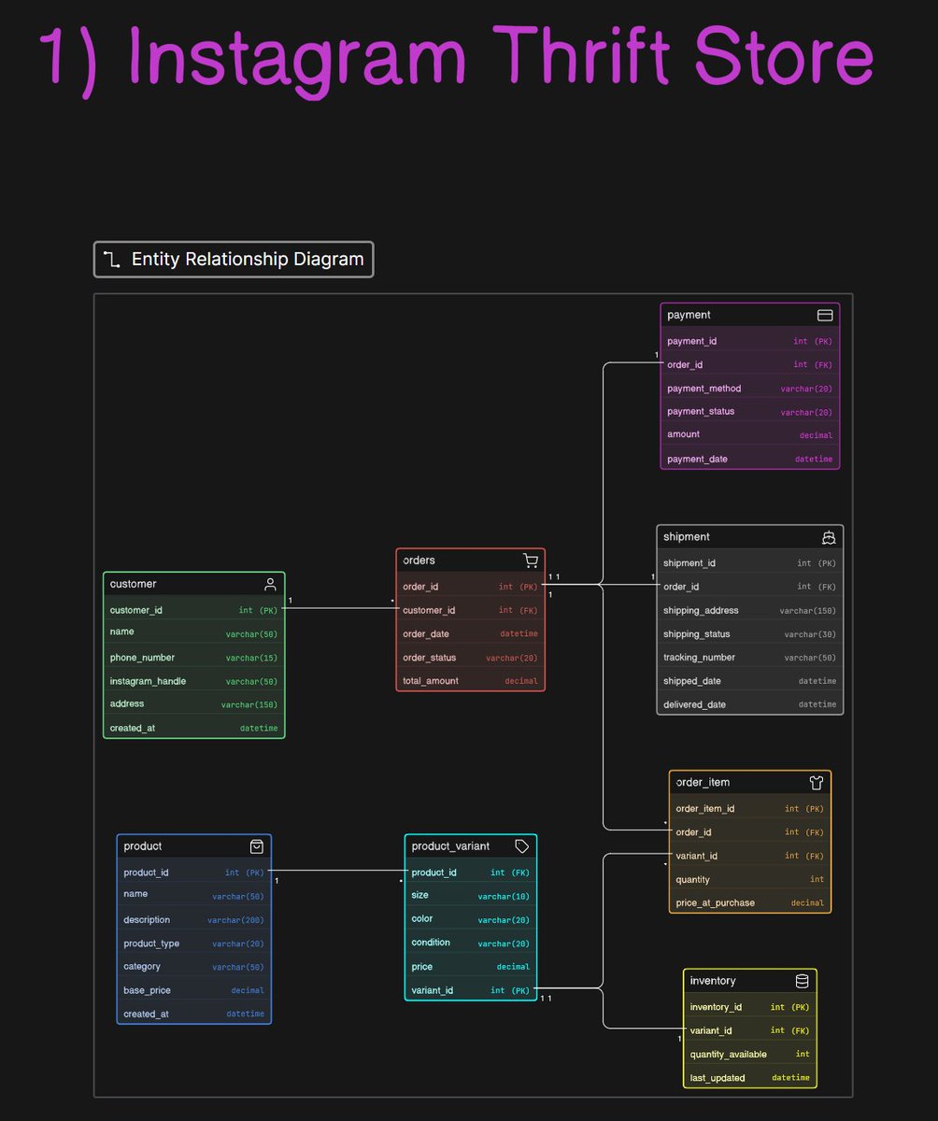This screenshot has width=938, height=1121.
Task: Click order_item_id row in order_item table
Action: tap(750, 809)
